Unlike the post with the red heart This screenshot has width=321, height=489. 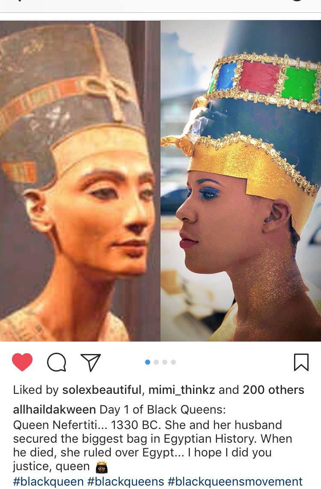point(22,362)
